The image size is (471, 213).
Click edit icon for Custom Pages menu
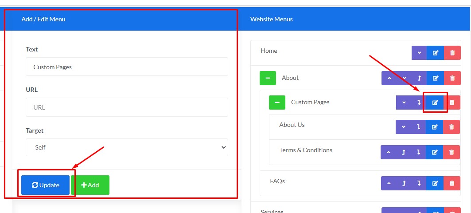point(435,103)
